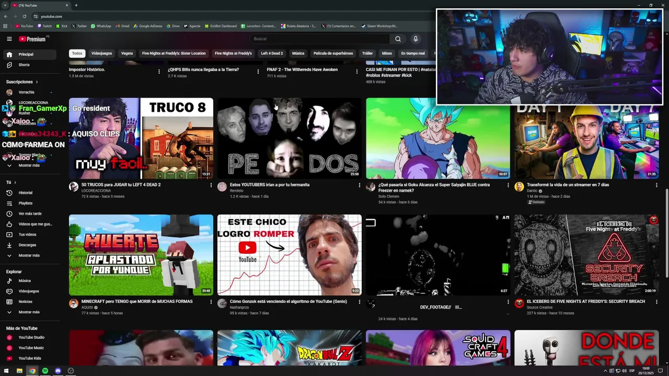
Task: Select Película de superhéroes chip
Action: pos(333,53)
